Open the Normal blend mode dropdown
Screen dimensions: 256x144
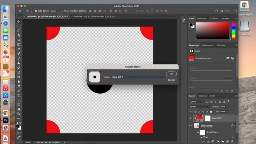tap(200, 107)
